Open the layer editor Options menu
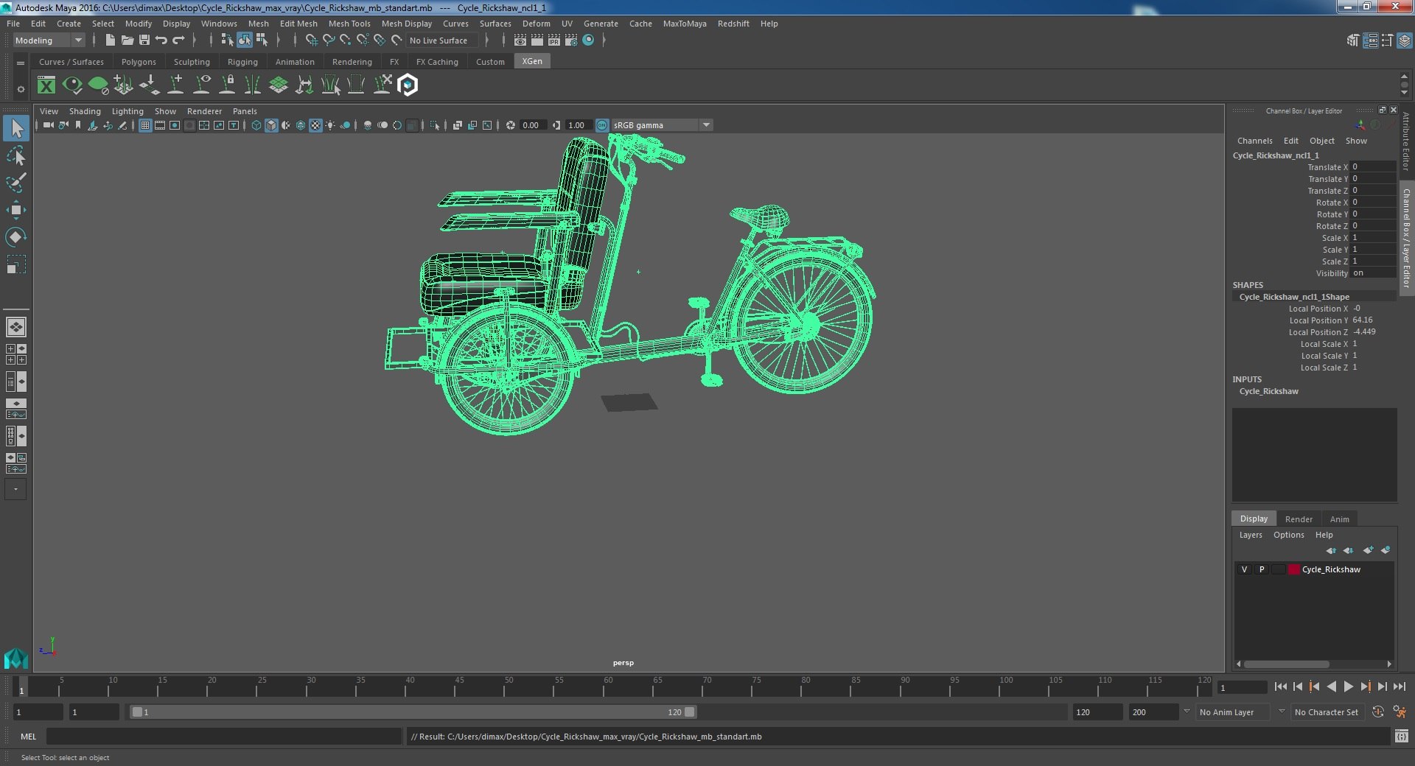Screen dimensions: 1415x766 [1288, 535]
